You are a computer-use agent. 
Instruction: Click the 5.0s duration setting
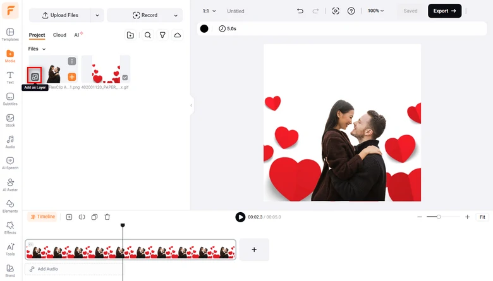point(228,28)
